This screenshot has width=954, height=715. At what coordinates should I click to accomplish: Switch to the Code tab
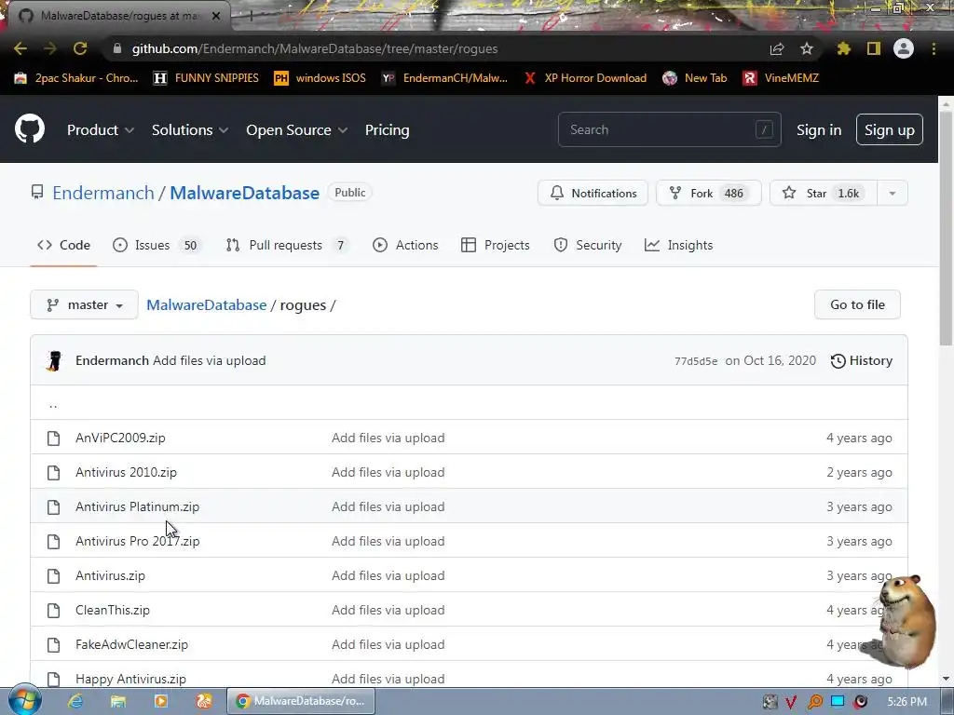coord(63,245)
